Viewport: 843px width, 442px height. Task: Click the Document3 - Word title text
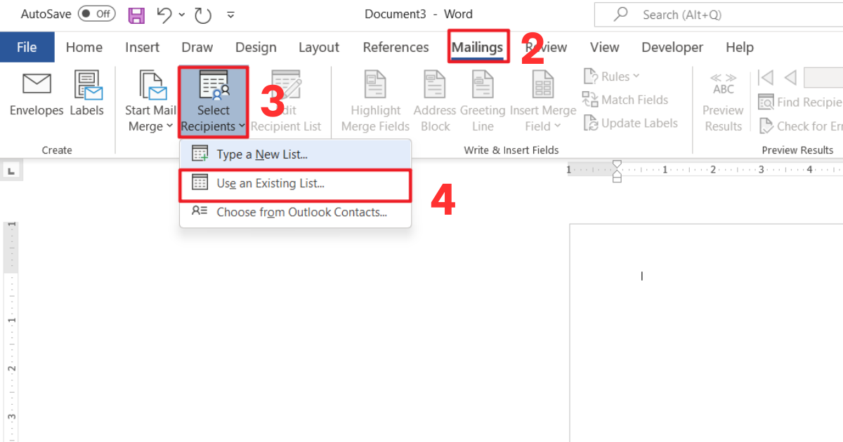pyautogui.click(x=419, y=14)
